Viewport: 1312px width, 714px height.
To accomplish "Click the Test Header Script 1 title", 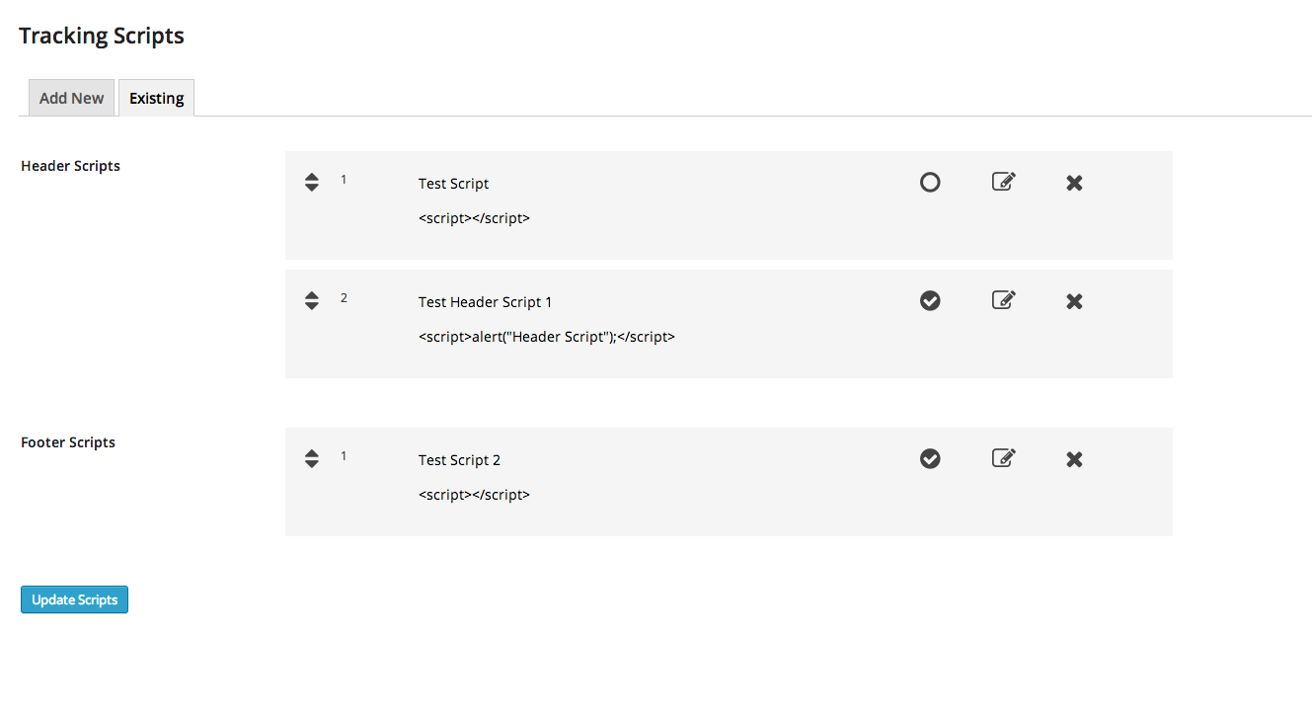I will (x=485, y=302).
